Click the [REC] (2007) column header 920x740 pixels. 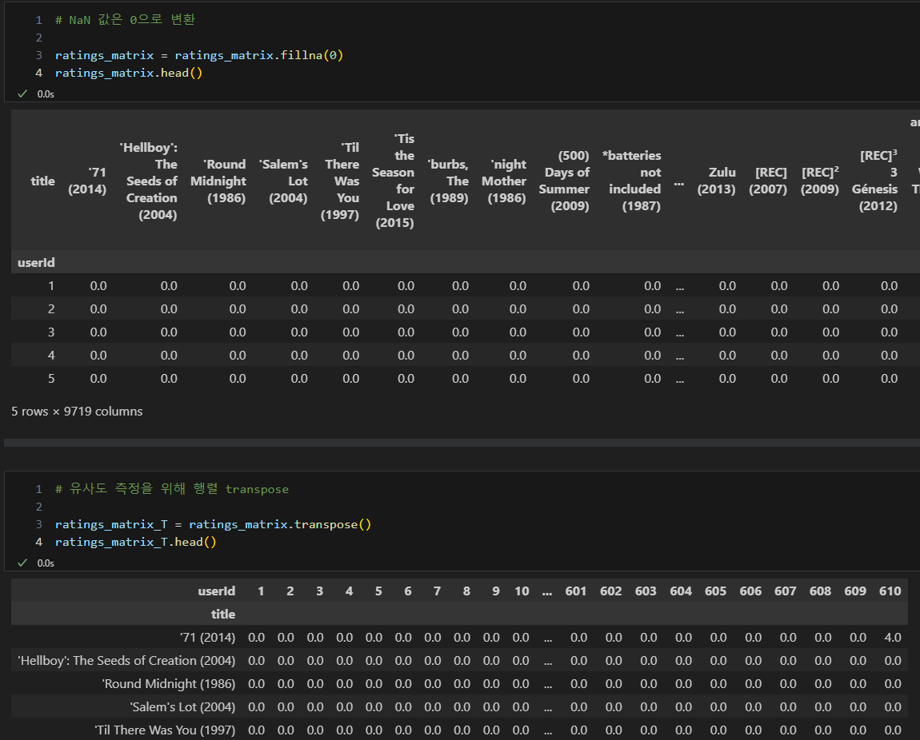coord(768,181)
